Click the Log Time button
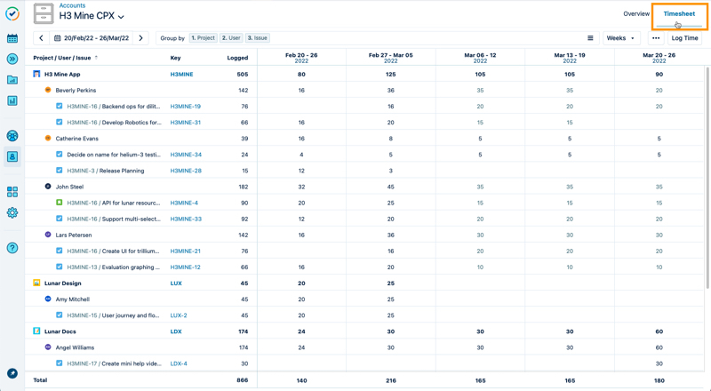The image size is (711, 391). [x=684, y=38]
